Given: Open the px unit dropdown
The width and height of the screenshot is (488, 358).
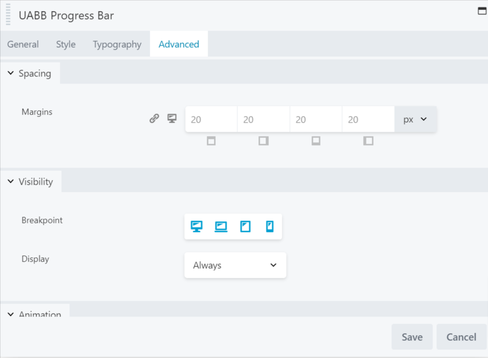Looking at the screenshot, I should 415,119.
